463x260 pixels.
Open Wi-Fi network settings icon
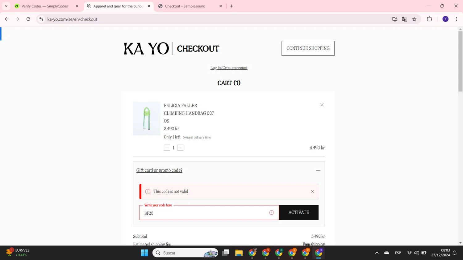pyautogui.click(x=409, y=253)
